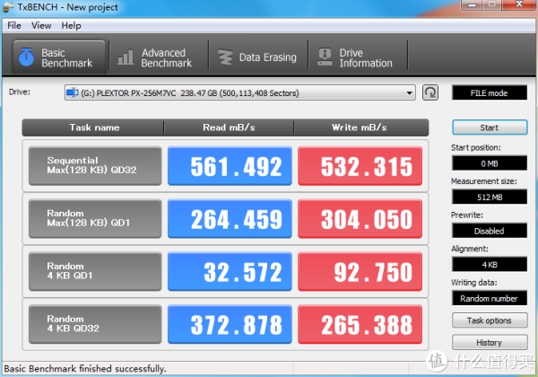Click the status bar message 'Basic Benchmark finished successfully.'
The width and height of the screenshot is (538, 377).
click(x=85, y=369)
